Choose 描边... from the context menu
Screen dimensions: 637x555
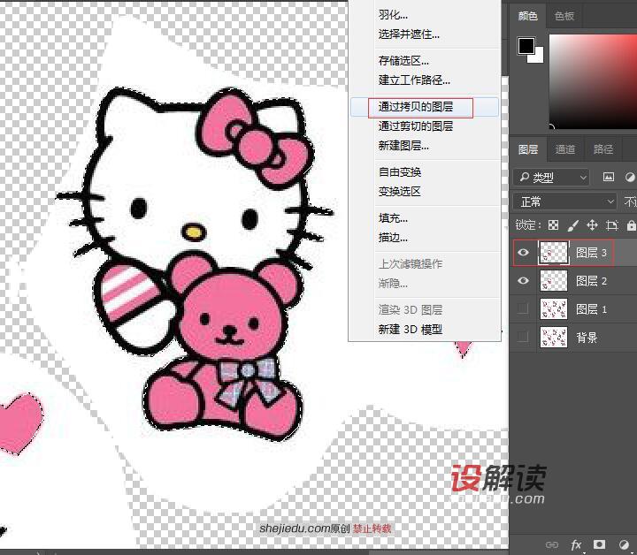[393, 238]
